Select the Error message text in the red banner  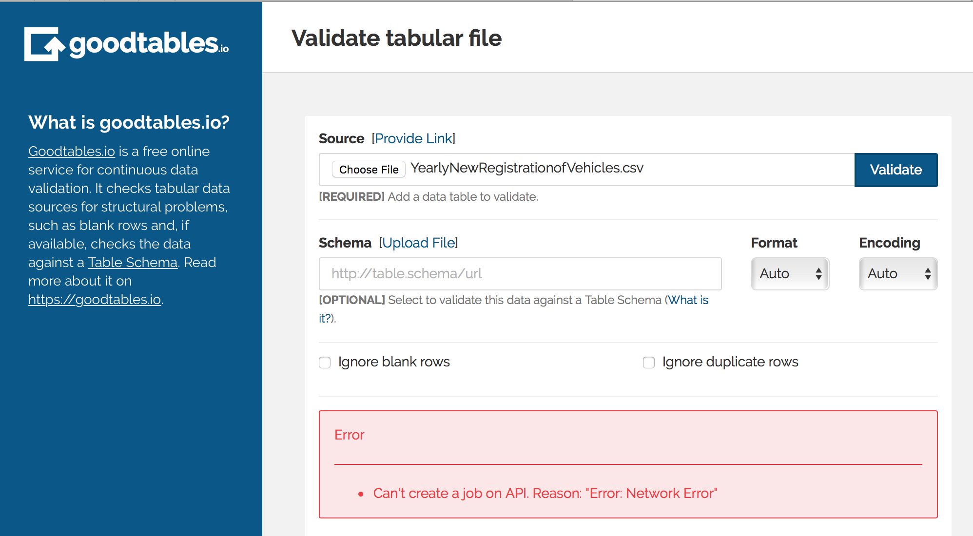[349, 435]
